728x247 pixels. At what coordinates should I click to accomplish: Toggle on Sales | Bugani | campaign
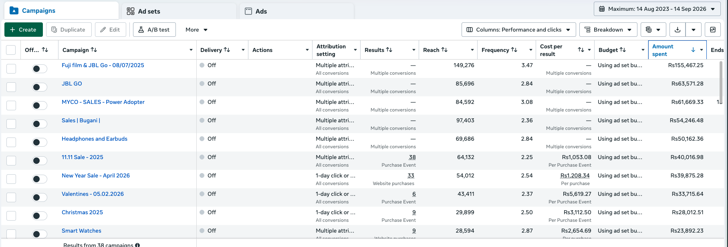pyautogui.click(x=40, y=124)
